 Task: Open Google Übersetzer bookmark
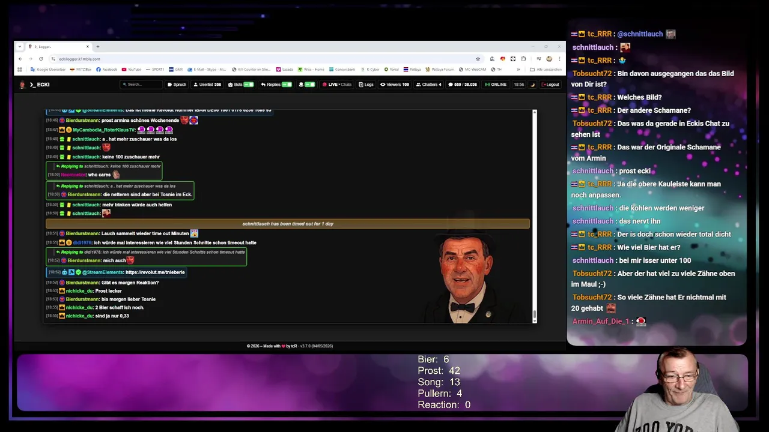[x=48, y=70]
